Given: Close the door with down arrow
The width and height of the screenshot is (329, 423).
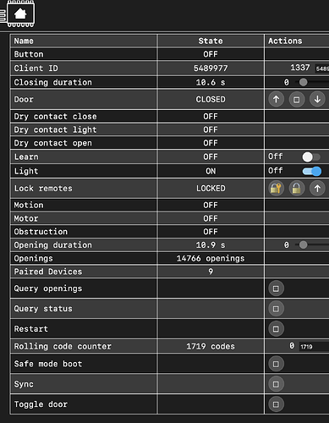Looking at the screenshot, I should click(x=317, y=99).
